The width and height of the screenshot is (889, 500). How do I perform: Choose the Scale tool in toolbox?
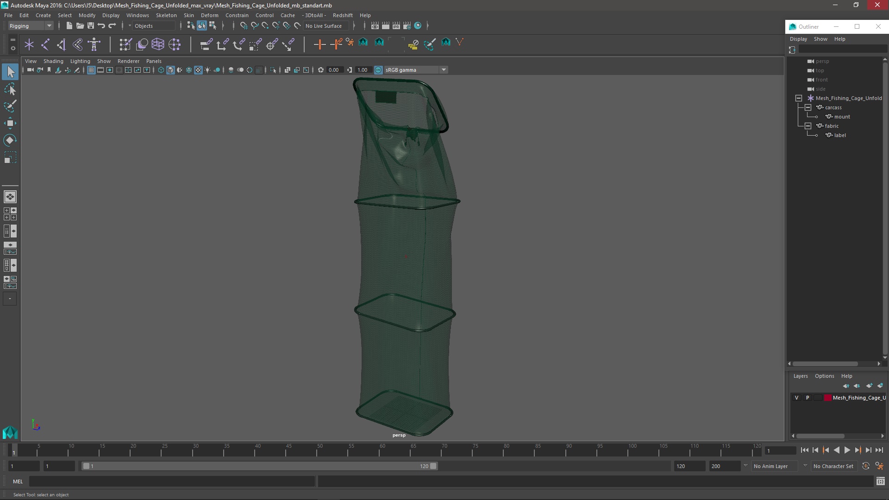click(10, 157)
